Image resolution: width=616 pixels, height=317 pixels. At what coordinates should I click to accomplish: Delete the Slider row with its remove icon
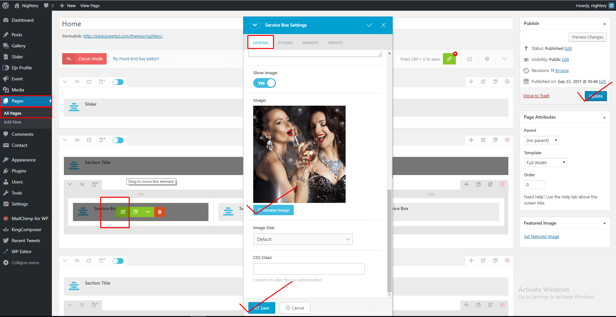[507, 82]
